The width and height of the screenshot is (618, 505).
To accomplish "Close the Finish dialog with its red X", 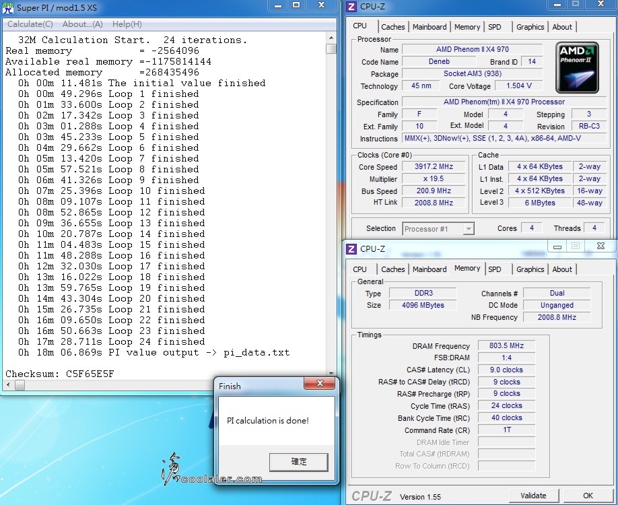I will 320,383.
